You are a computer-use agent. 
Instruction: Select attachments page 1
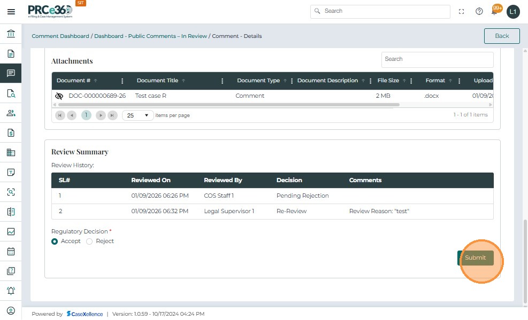click(x=86, y=115)
